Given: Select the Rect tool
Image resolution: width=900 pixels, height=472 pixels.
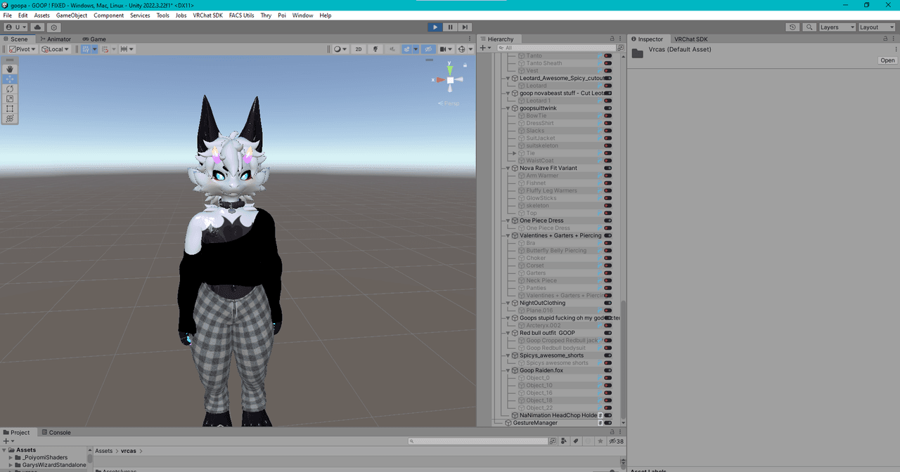Looking at the screenshot, I should (10, 109).
